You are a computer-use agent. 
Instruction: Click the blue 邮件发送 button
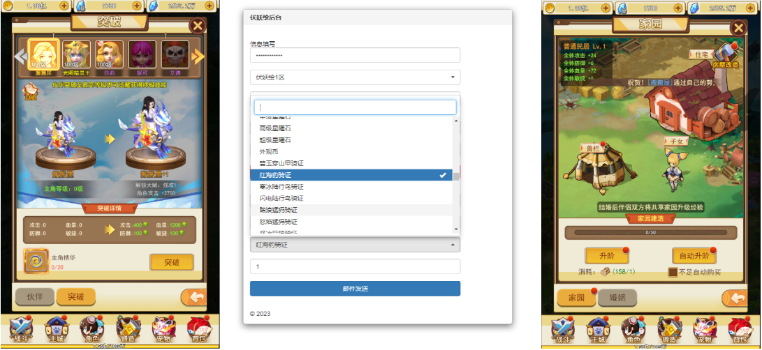[355, 289]
